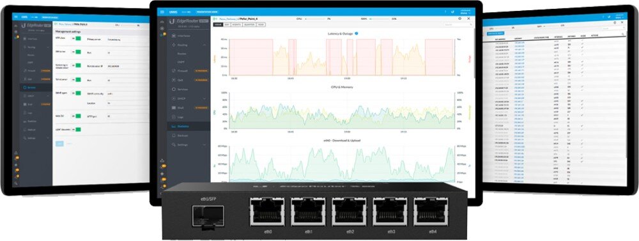
Task: Expand the DHCP chevron in left monitor sidebar
Action: [48, 96]
